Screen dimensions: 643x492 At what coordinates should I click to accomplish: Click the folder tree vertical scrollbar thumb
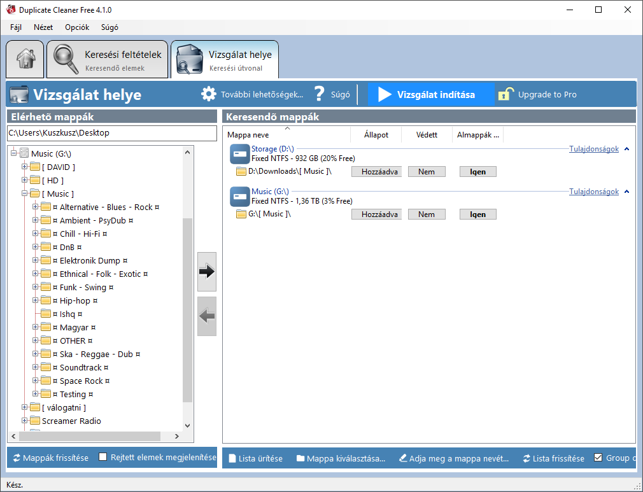point(187,311)
